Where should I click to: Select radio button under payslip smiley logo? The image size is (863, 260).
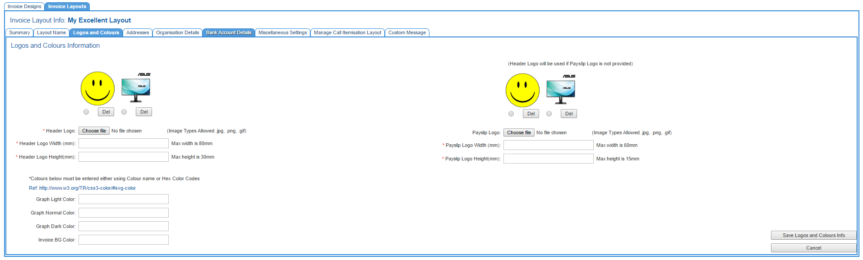click(x=511, y=114)
